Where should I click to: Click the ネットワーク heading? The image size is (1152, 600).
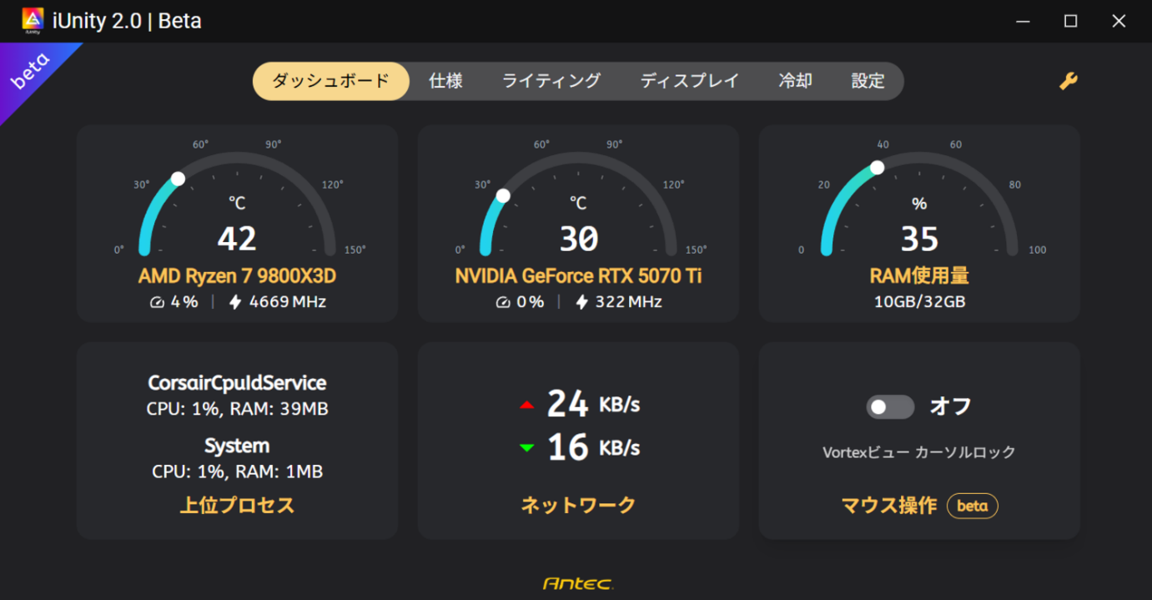578,505
